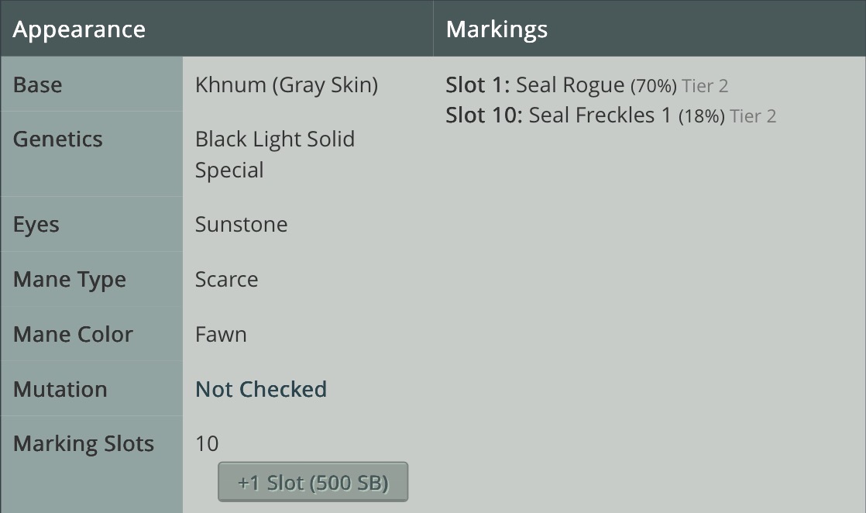Select the Markings header
The image size is (866, 513).
[x=497, y=29]
